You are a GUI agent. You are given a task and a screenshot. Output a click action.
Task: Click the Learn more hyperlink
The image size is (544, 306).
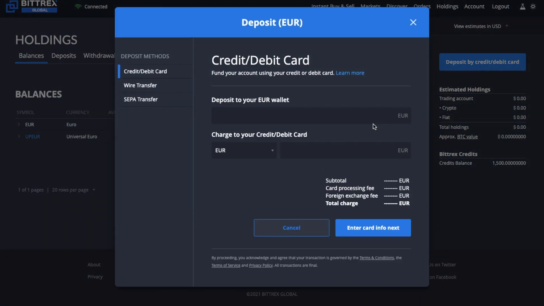tap(350, 73)
